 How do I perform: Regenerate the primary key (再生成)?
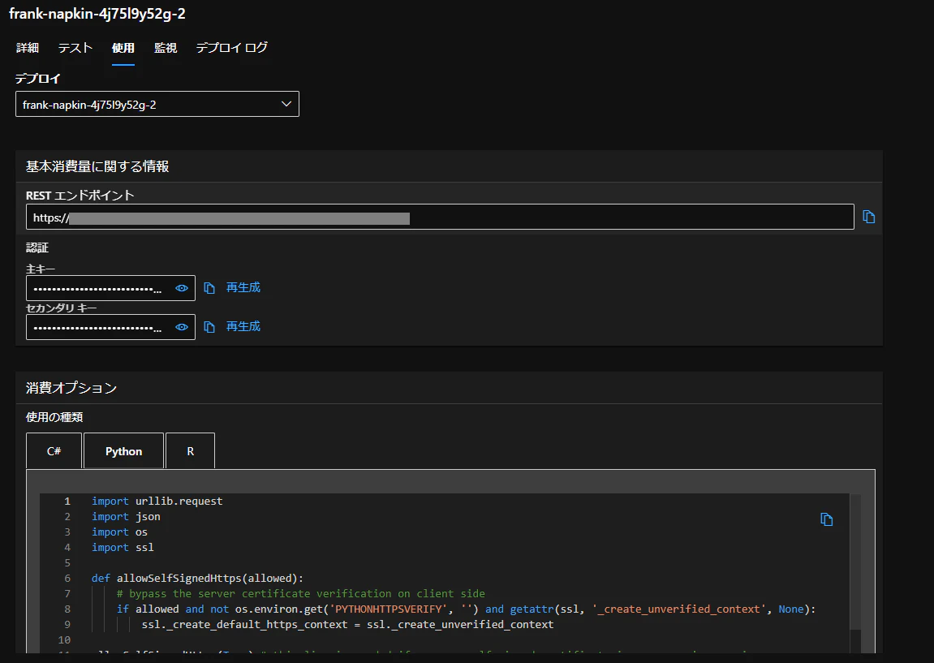click(243, 288)
